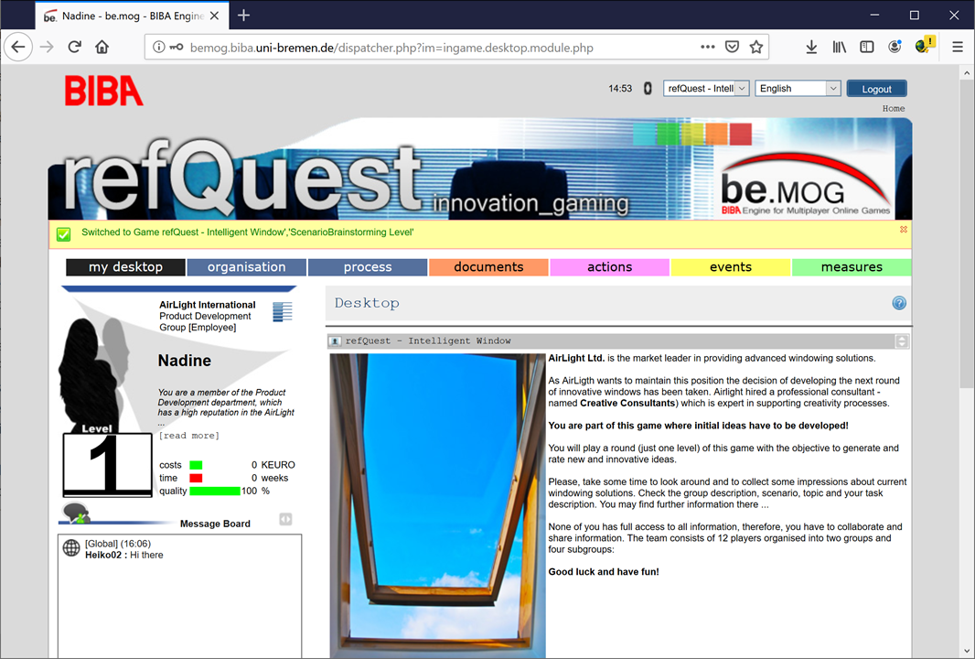
Task: Click the [read more] link
Action: (x=189, y=436)
